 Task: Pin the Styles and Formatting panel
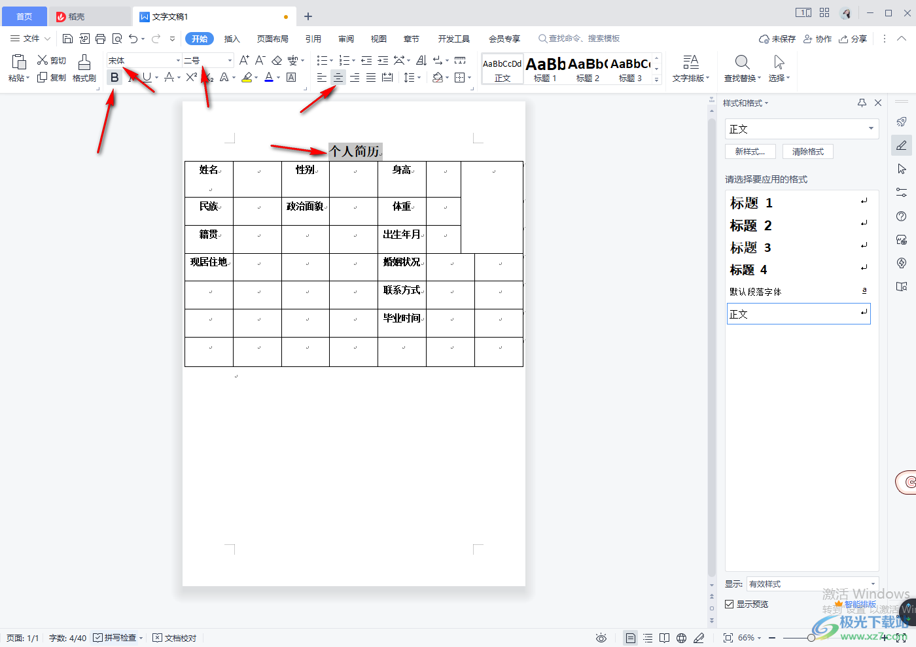pos(862,103)
